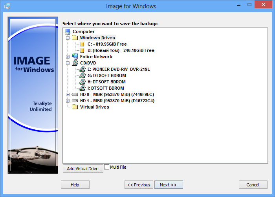Close the Image for Windows window
Viewport: 275px width, 197px height.
coord(264,5)
